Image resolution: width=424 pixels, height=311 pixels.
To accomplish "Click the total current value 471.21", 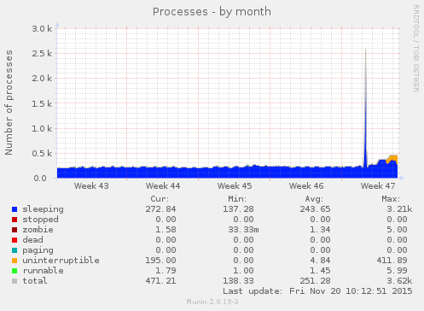I will point(160,281).
